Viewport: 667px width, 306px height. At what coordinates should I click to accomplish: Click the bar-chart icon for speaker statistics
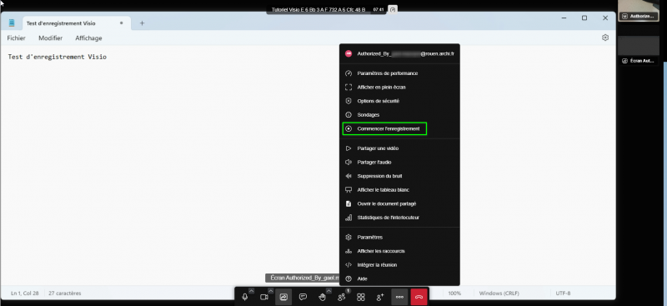tap(349, 218)
